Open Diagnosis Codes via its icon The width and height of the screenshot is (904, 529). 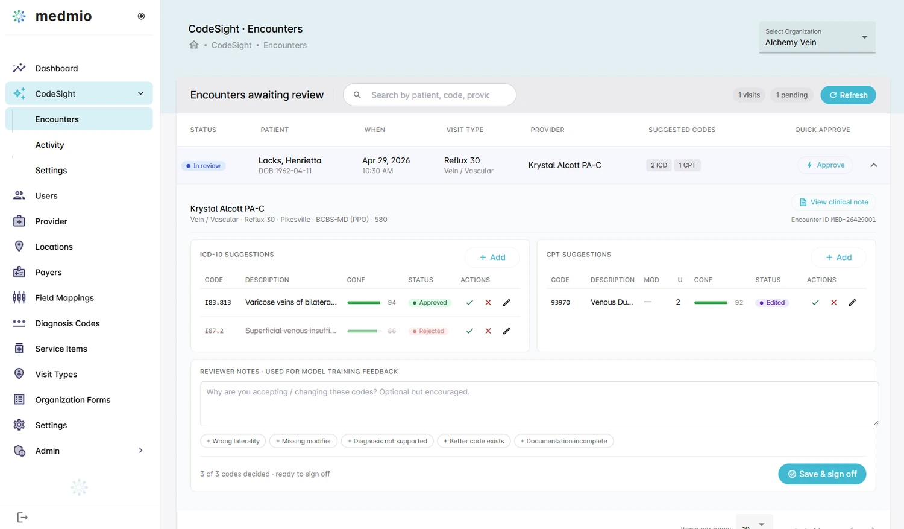pos(19,323)
